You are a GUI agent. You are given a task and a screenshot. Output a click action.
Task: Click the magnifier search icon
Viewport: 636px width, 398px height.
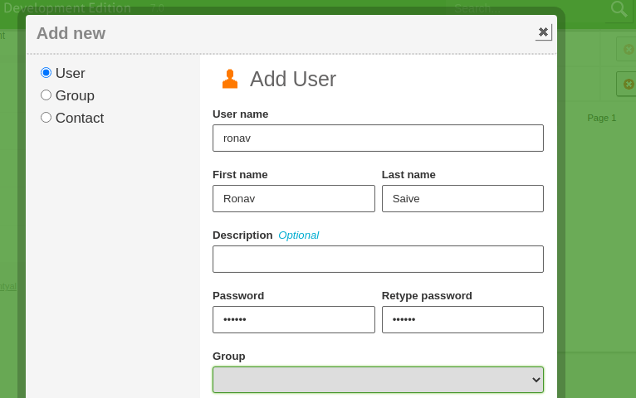[619, 8]
